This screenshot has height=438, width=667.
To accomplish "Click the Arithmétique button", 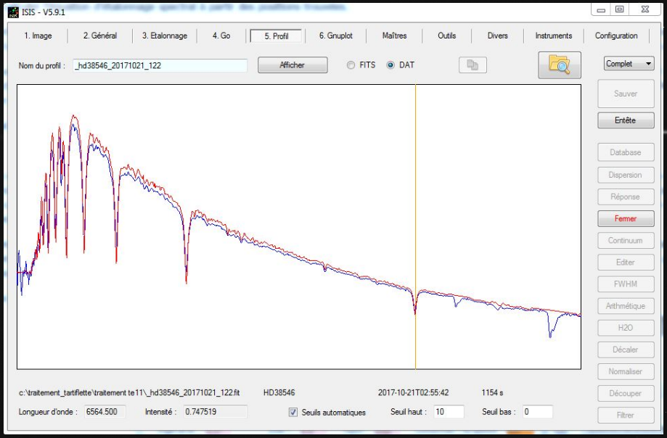I will tap(626, 306).
